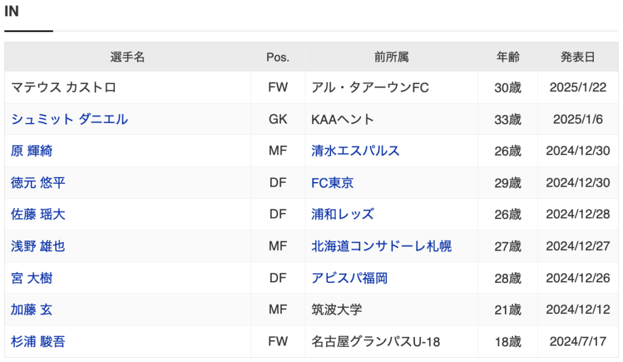The width and height of the screenshot is (623, 362).
Task: Open club link 北海道コンサドーレ札幌
Action: click(x=381, y=246)
